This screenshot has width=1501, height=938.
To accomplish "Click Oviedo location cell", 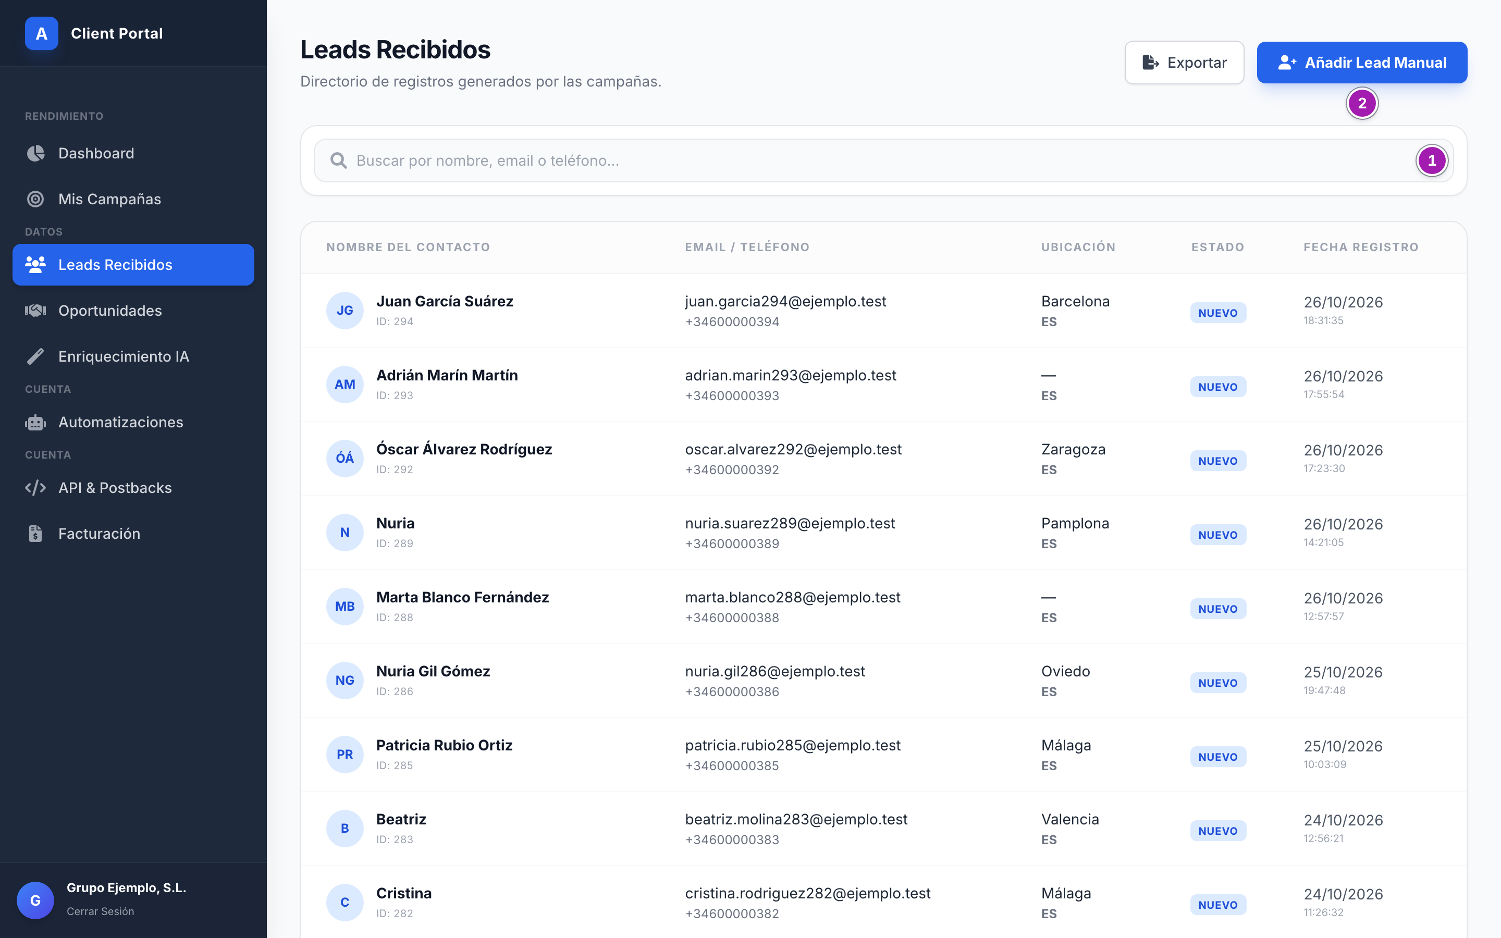I will point(1065,671).
